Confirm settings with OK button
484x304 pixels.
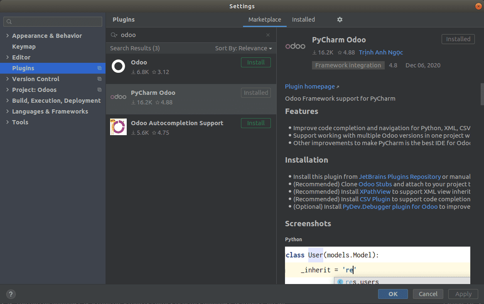point(393,294)
